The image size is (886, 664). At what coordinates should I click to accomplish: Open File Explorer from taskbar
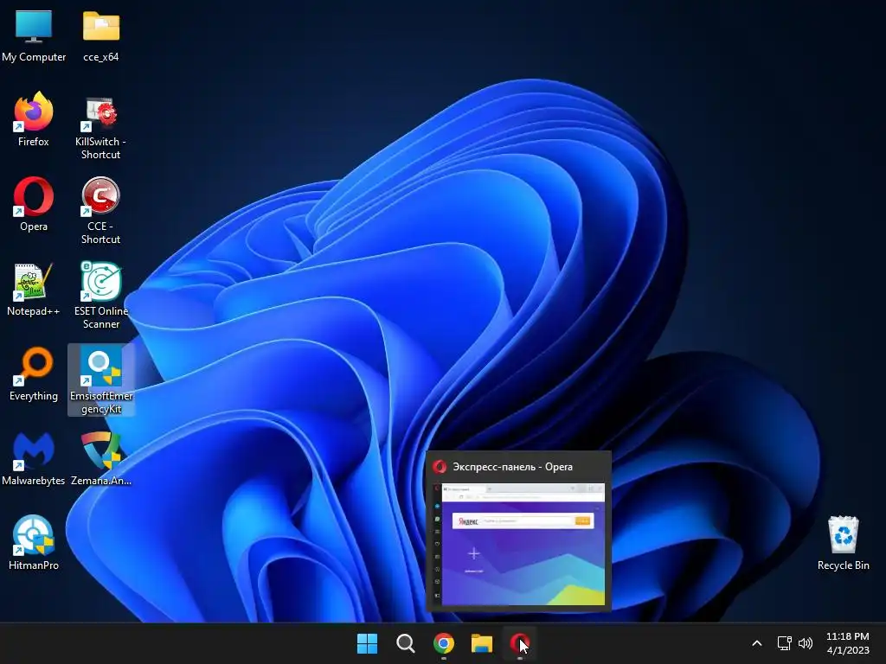pyautogui.click(x=482, y=643)
